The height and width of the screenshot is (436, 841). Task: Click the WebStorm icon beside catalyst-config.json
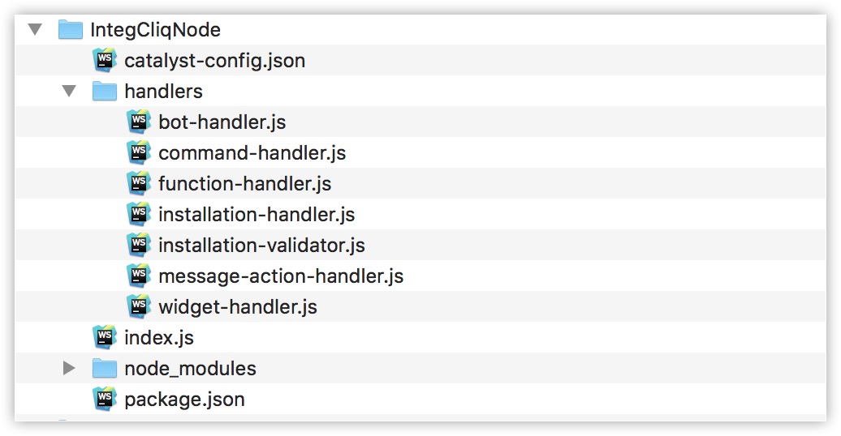pyautogui.click(x=105, y=59)
